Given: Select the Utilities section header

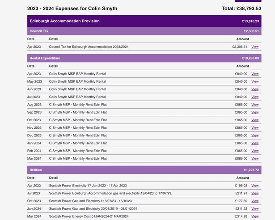Looking at the screenshot, I should (144, 170).
